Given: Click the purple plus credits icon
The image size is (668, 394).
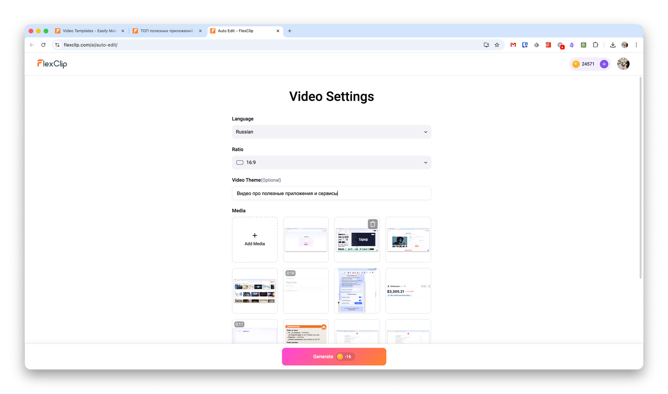Looking at the screenshot, I should point(604,64).
